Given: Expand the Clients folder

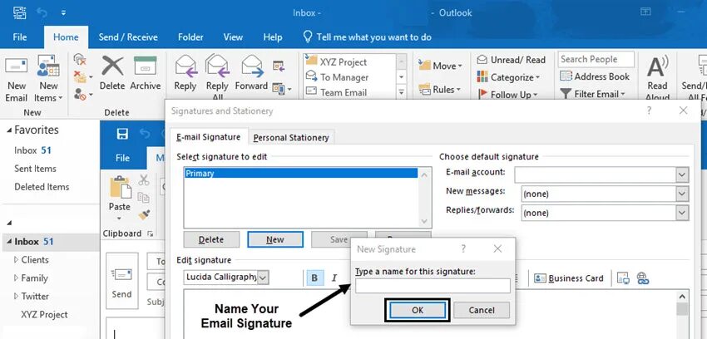Looking at the screenshot, I should [x=17, y=260].
